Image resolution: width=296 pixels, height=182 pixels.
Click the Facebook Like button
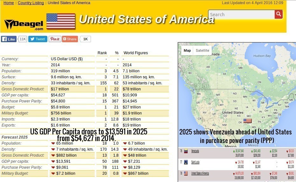pos(9,39)
